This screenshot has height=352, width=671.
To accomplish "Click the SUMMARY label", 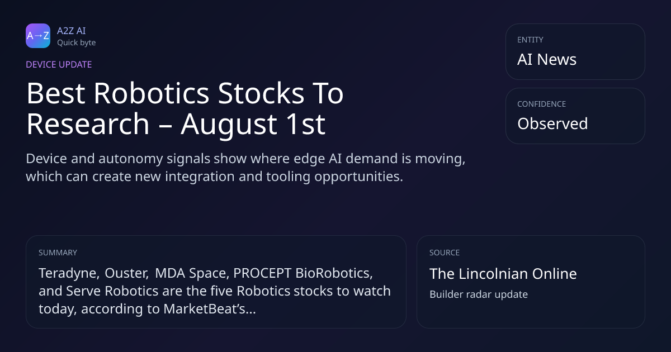I will click(x=58, y=253).
